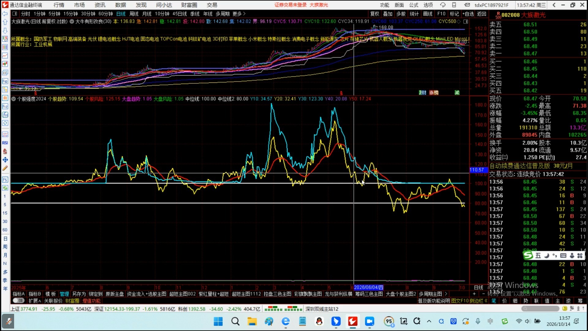The width and height of the screenshot is (588, 331).
Task: Click the customer service headset icon in title bar
Action: tap(443, 5)
